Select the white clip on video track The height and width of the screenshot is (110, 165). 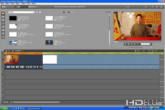tap(50, 60)
